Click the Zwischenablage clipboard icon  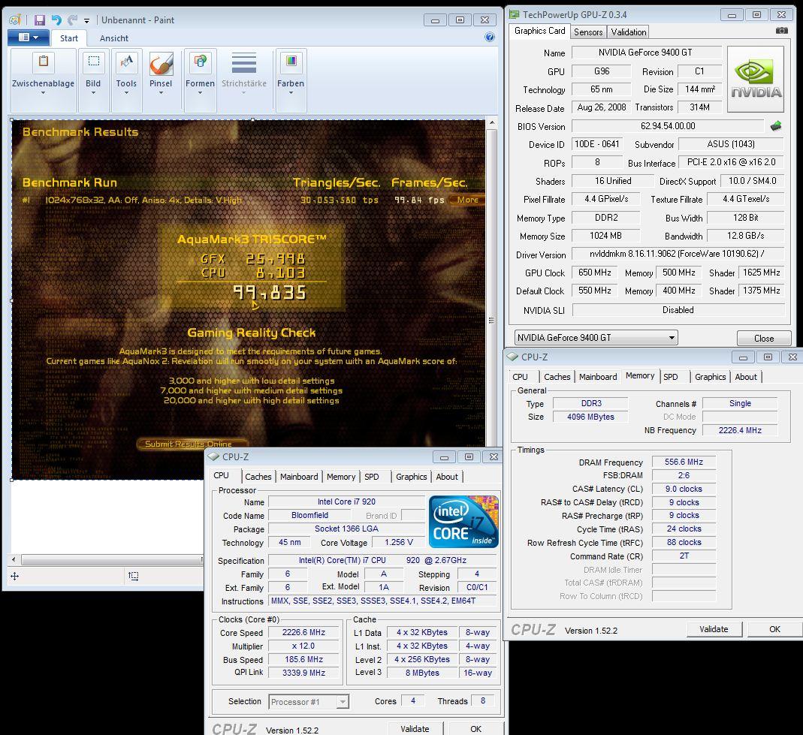[44, 62]
